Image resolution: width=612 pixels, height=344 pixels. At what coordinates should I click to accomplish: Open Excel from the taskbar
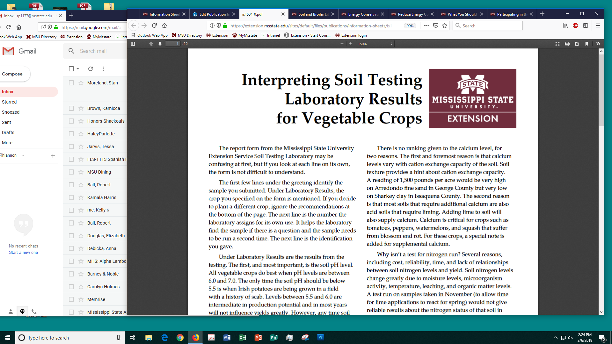click(243, 338)
